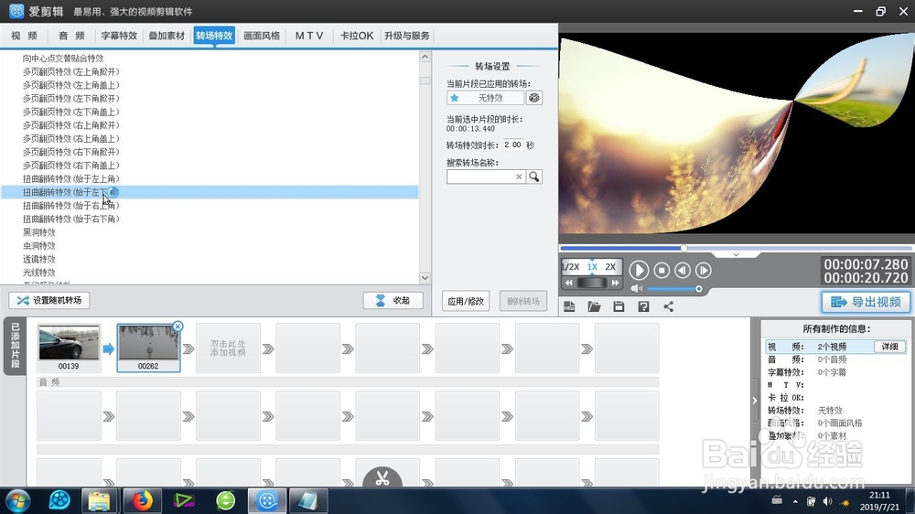This screenshot has width=915, height=514.
Task: Open the 卡拉OK tab
Action: click(357, 36)
